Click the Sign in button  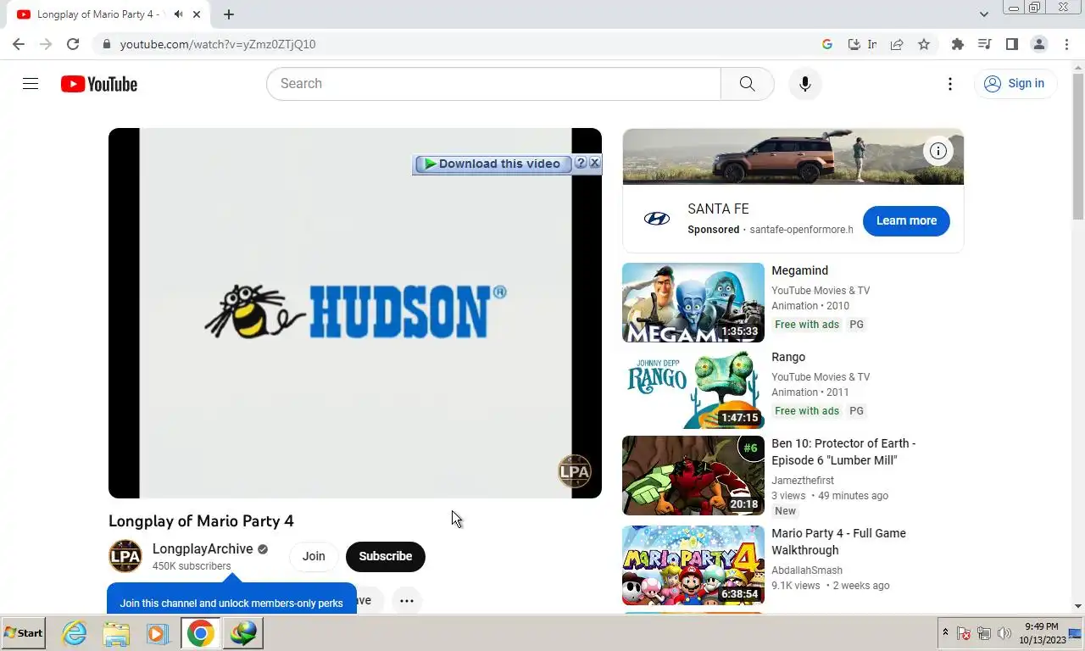[x=1015, y=83]
